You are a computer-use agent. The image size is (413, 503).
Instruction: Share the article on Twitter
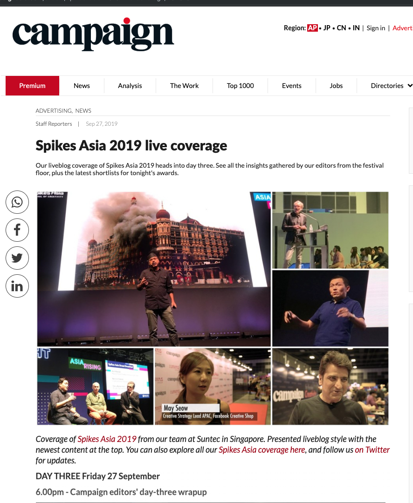coord(17,258)
